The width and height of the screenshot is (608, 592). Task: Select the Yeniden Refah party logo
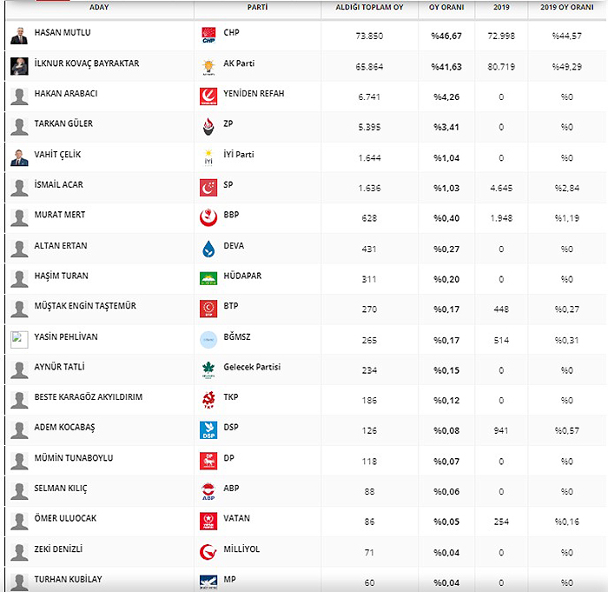pyautogui.click(x=208, y=96)
